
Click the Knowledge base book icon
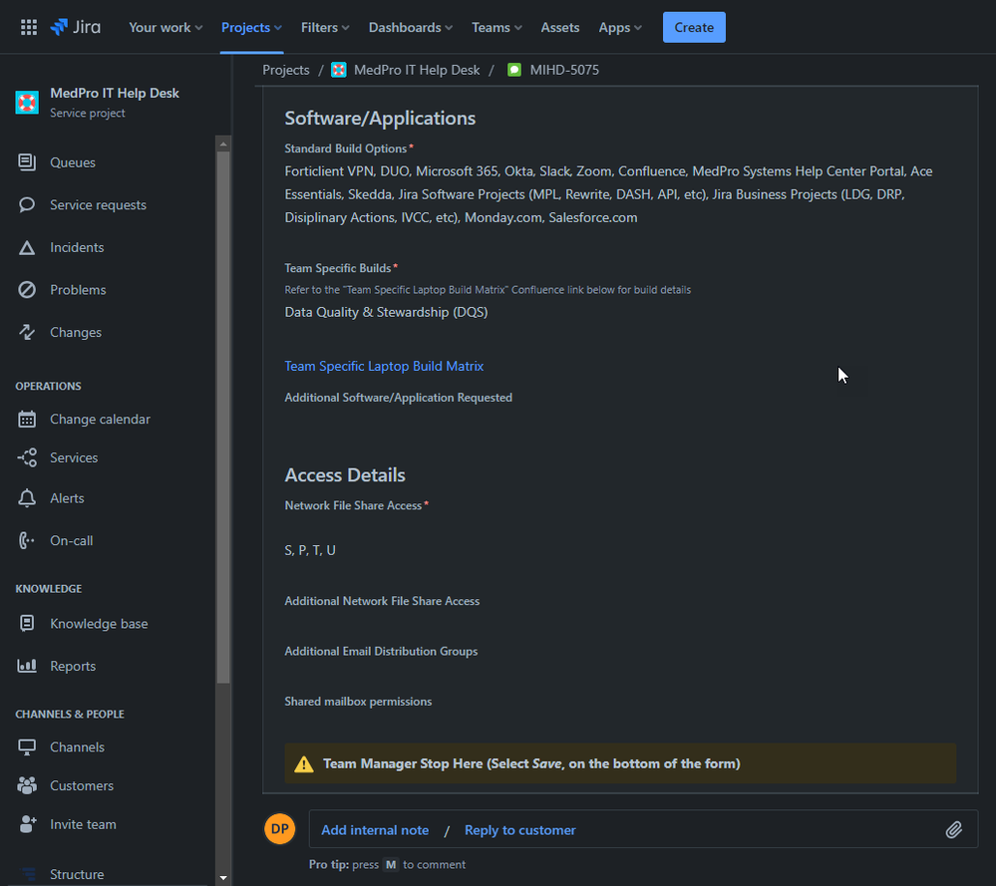click(x=27, y=624)
